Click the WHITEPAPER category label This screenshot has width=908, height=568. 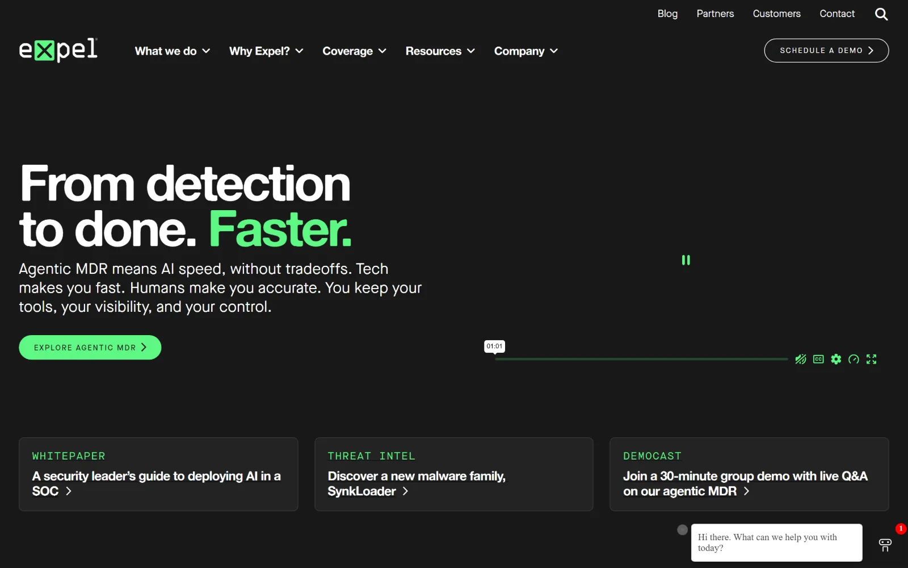coord(69,456)
